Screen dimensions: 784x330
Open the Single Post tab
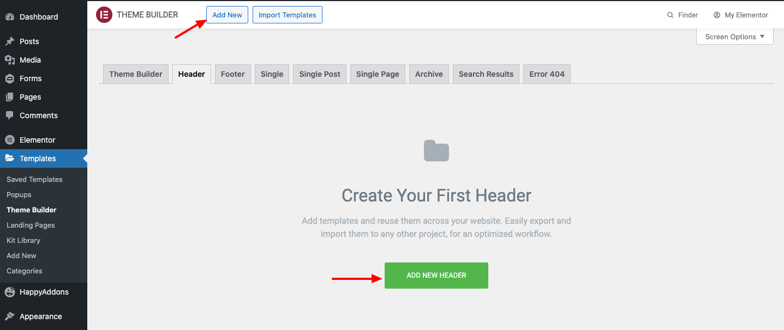click(320, 74)
